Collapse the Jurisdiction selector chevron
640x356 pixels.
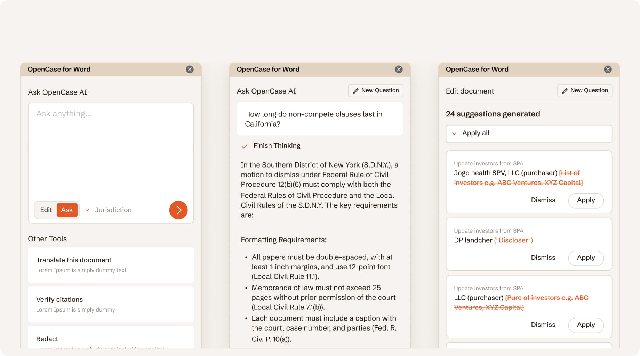coord(88,210)
